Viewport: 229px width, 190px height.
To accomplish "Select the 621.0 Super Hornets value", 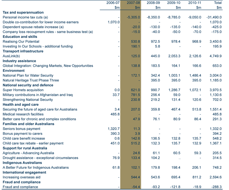I will pyautogui.click(x=135, y=90).
